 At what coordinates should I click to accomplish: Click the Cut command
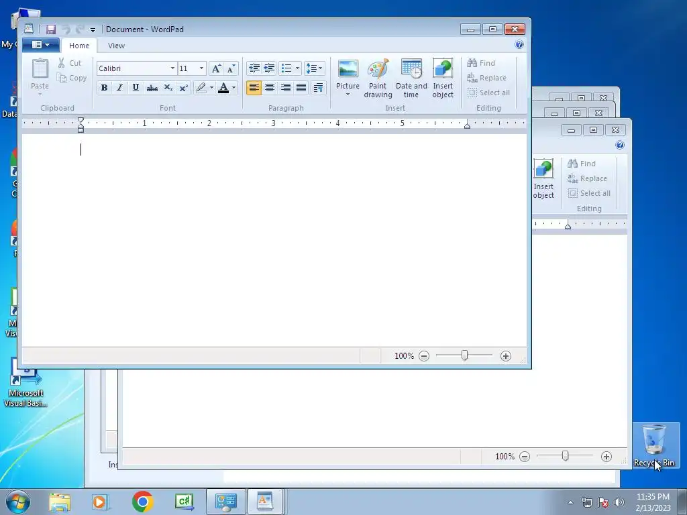[70, 63]
